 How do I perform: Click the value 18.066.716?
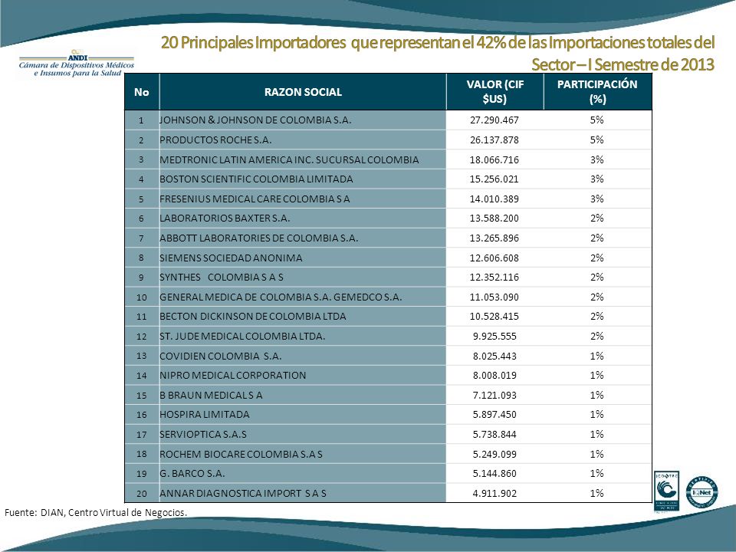tap(495, 159)
